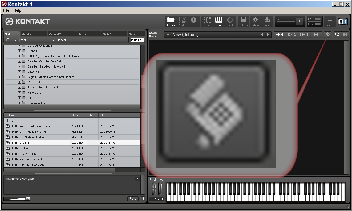Click the Import button
The width and height of the screenshot is (352, 211).
[62, 40]
